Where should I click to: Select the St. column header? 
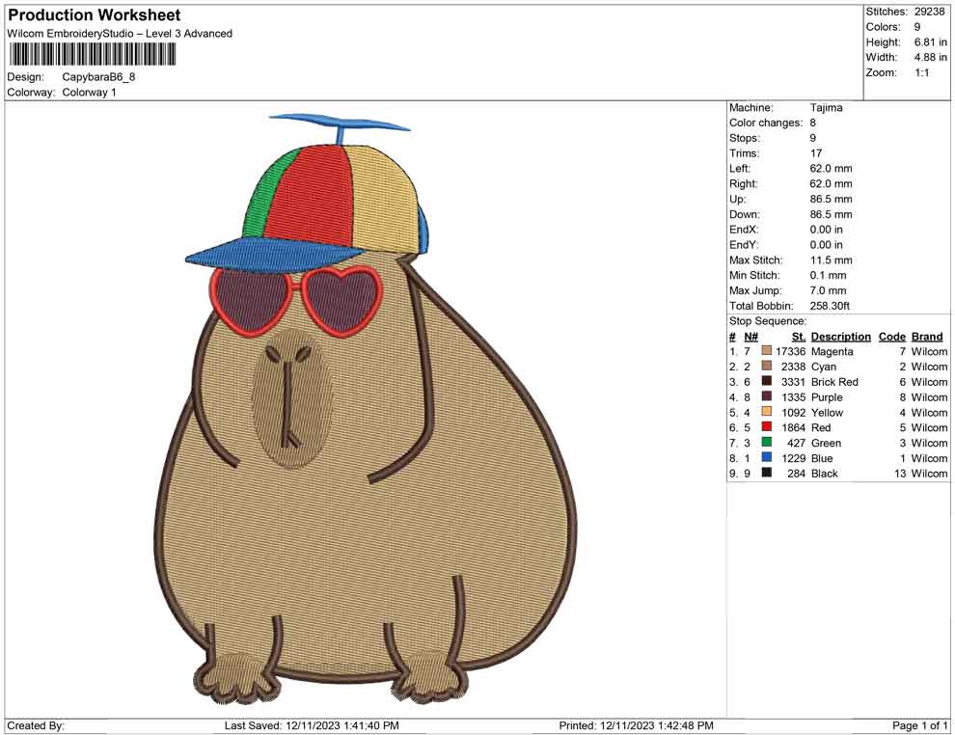click(x=797, y=336)
